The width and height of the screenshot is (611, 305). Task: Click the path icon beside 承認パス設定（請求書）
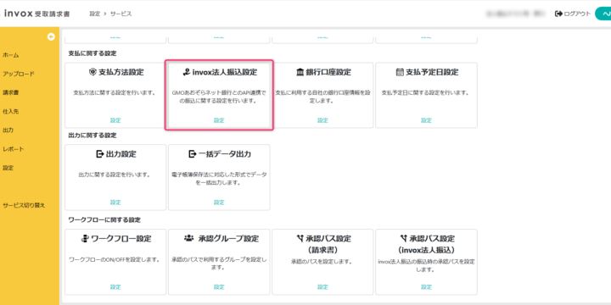300,238
